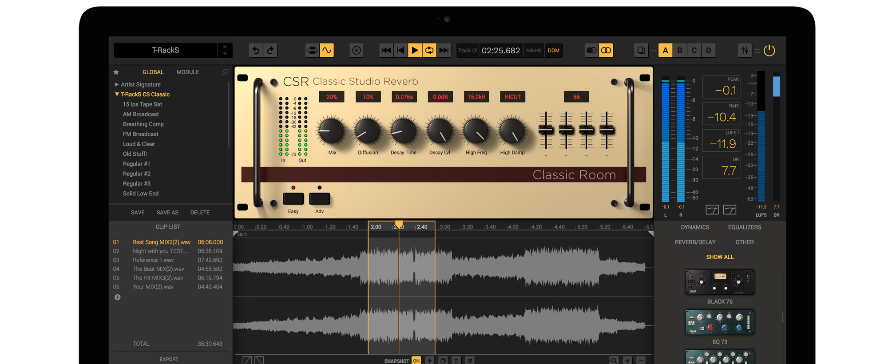Select preset slot A
888x364 pixels.
point(665,51)
